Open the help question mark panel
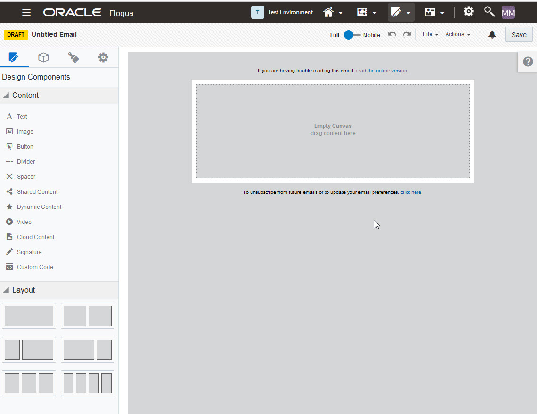Viewport: 537px width, 414px height. [x=528, y=62]
